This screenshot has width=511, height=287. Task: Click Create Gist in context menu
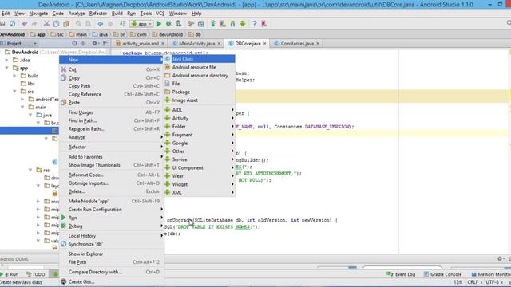(x=112, y=281)
